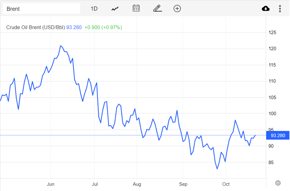
Task: Click the chart line's highest peak in June
Action: coord(61,46)
